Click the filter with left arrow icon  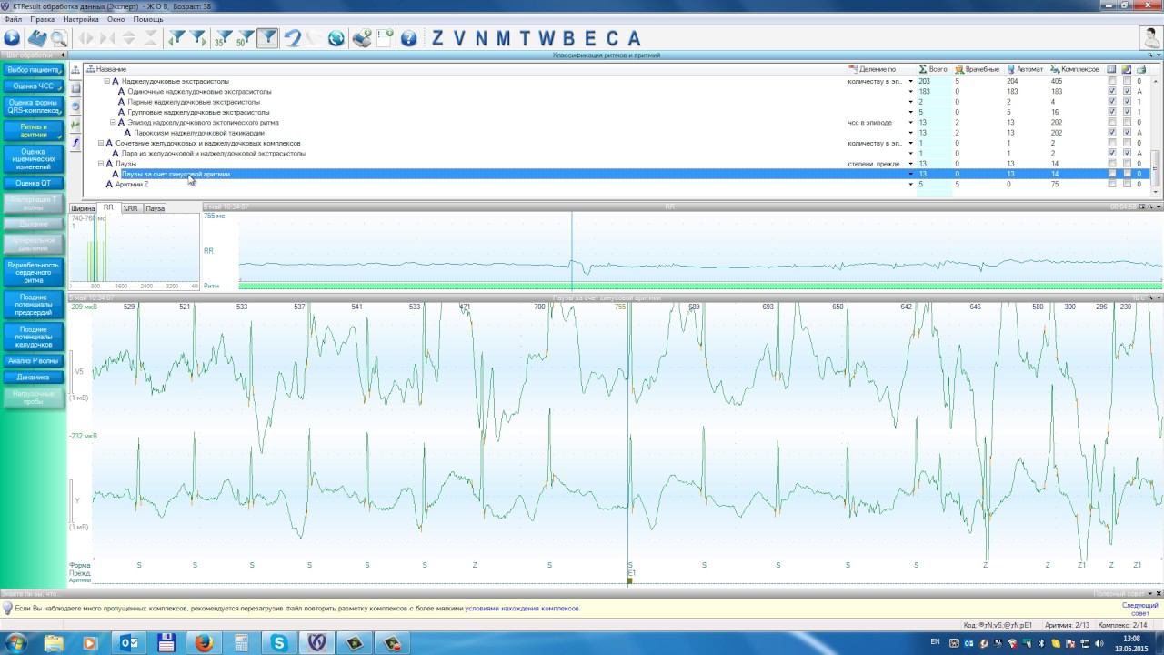coord(176,38)
